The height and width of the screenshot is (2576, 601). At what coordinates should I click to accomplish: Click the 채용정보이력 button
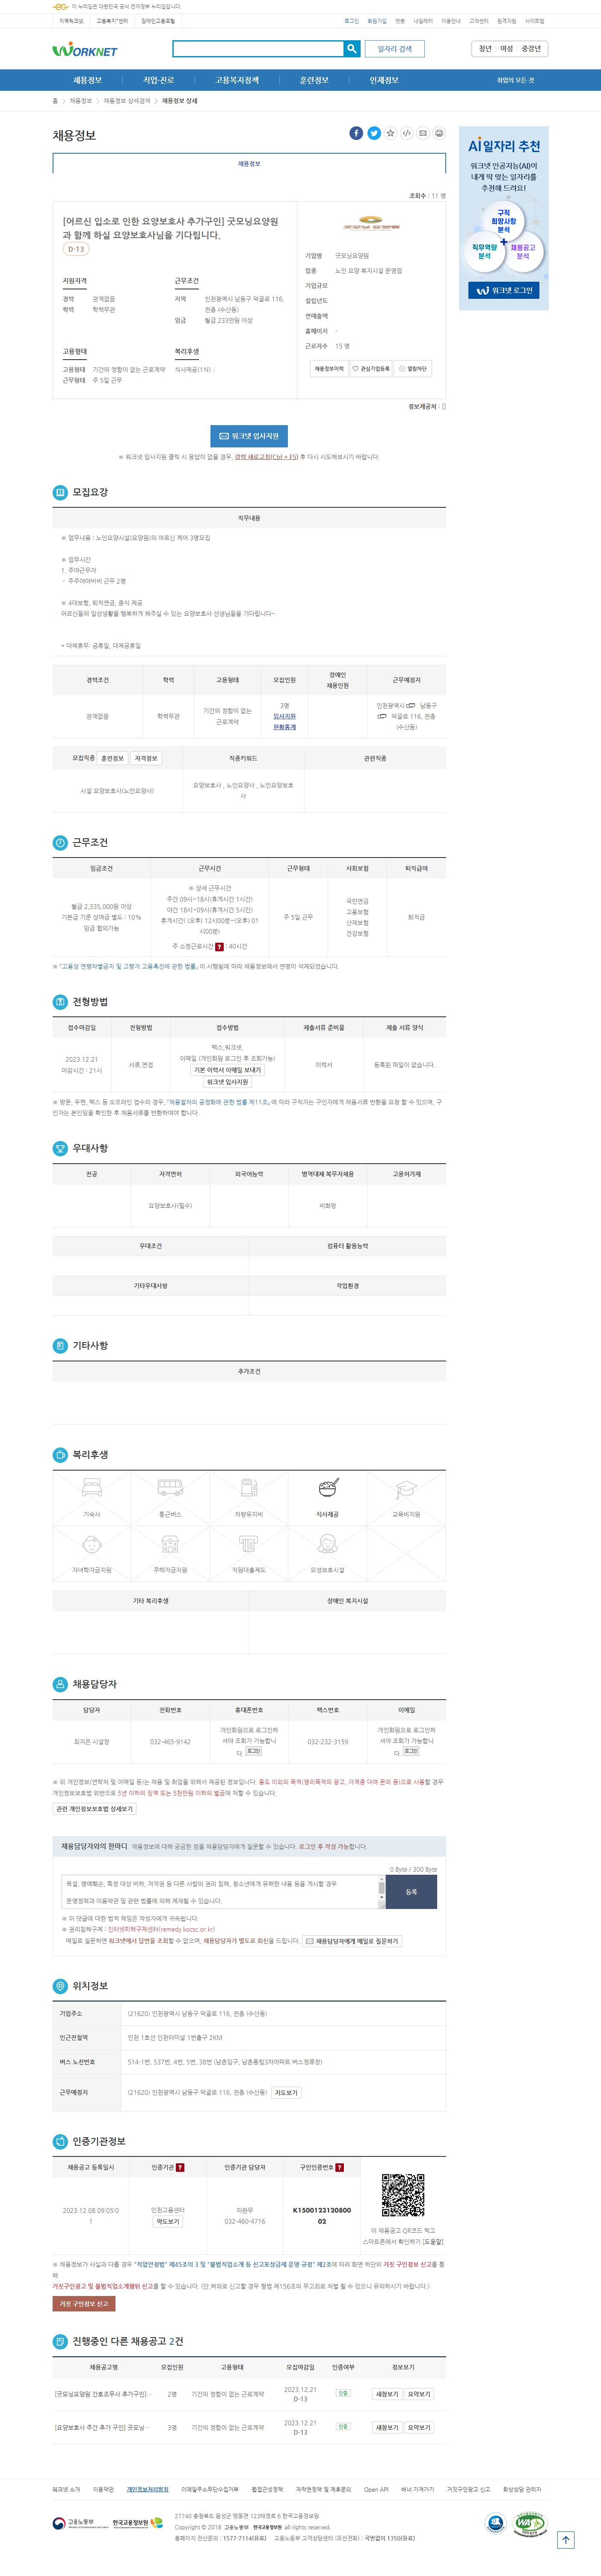329,368
